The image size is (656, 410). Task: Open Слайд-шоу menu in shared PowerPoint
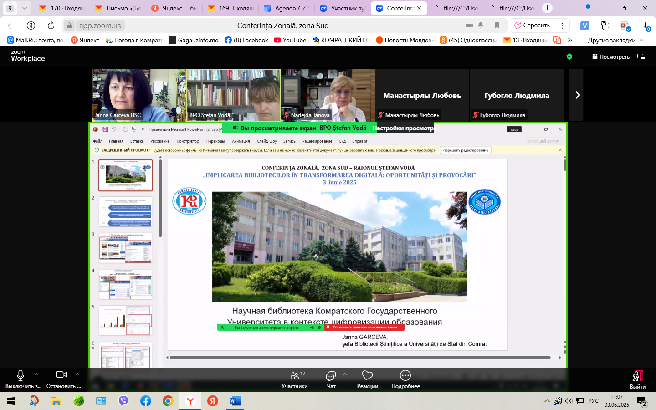pyautogui.click(x=266, y=141)
